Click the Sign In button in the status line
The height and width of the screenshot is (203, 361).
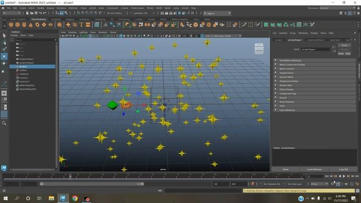click(217, 14)
